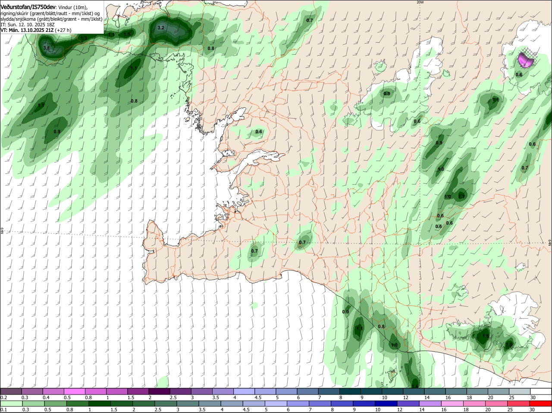
Task: Click the lavender 4 snow legend swatch
Action: (x=244, y=391)
